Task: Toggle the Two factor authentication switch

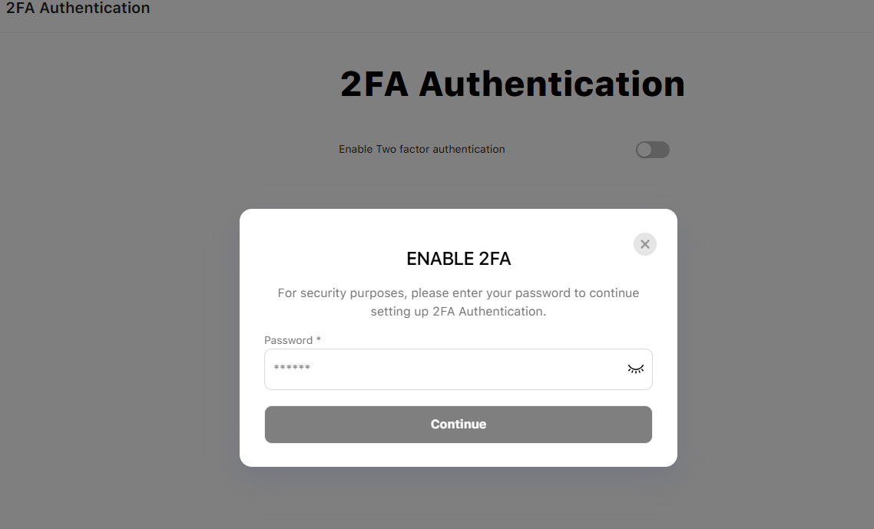Action: click(x=653, y=150)
